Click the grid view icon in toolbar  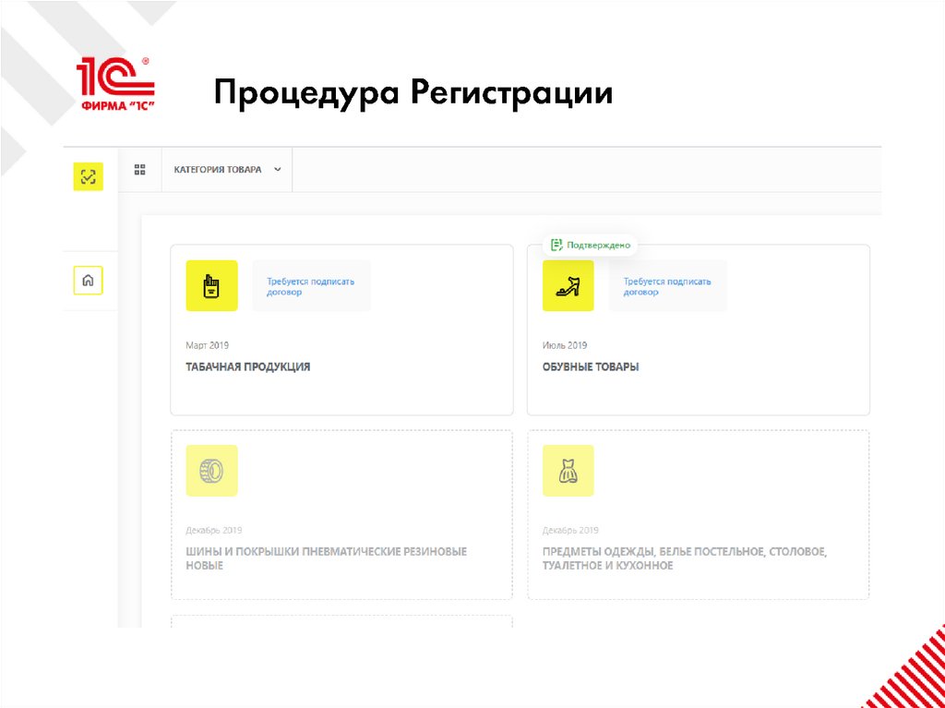pyautogui.click(x=140, y=170)
